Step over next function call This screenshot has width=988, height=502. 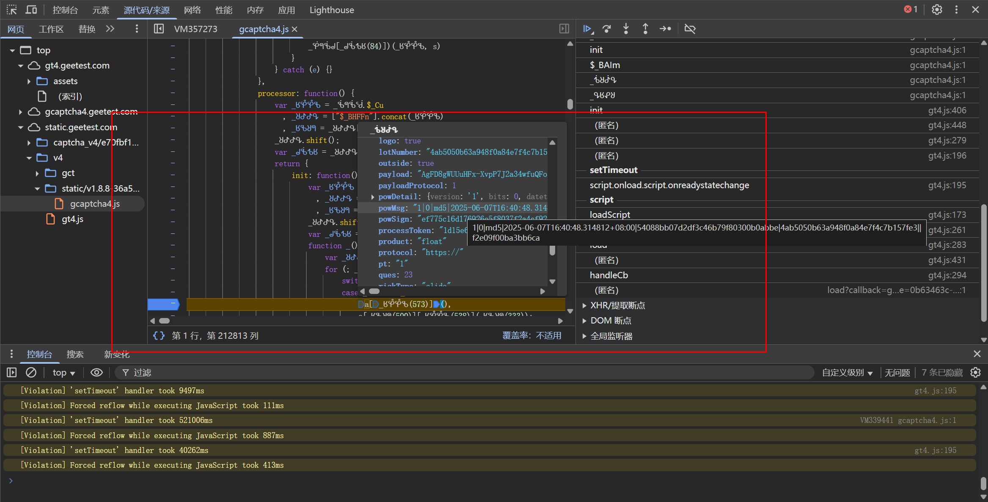(x=606, y=29)
